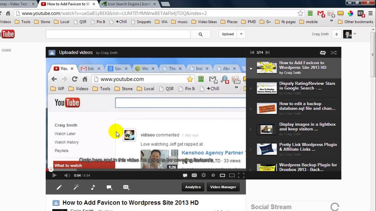Switch player to large theater size
The height and width of the screenshot is (211, 376).
pos(232,175)
